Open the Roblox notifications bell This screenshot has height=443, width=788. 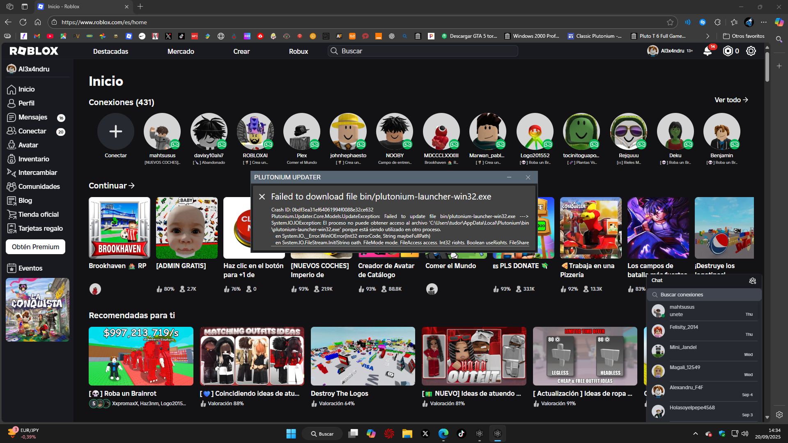point(708,51)
